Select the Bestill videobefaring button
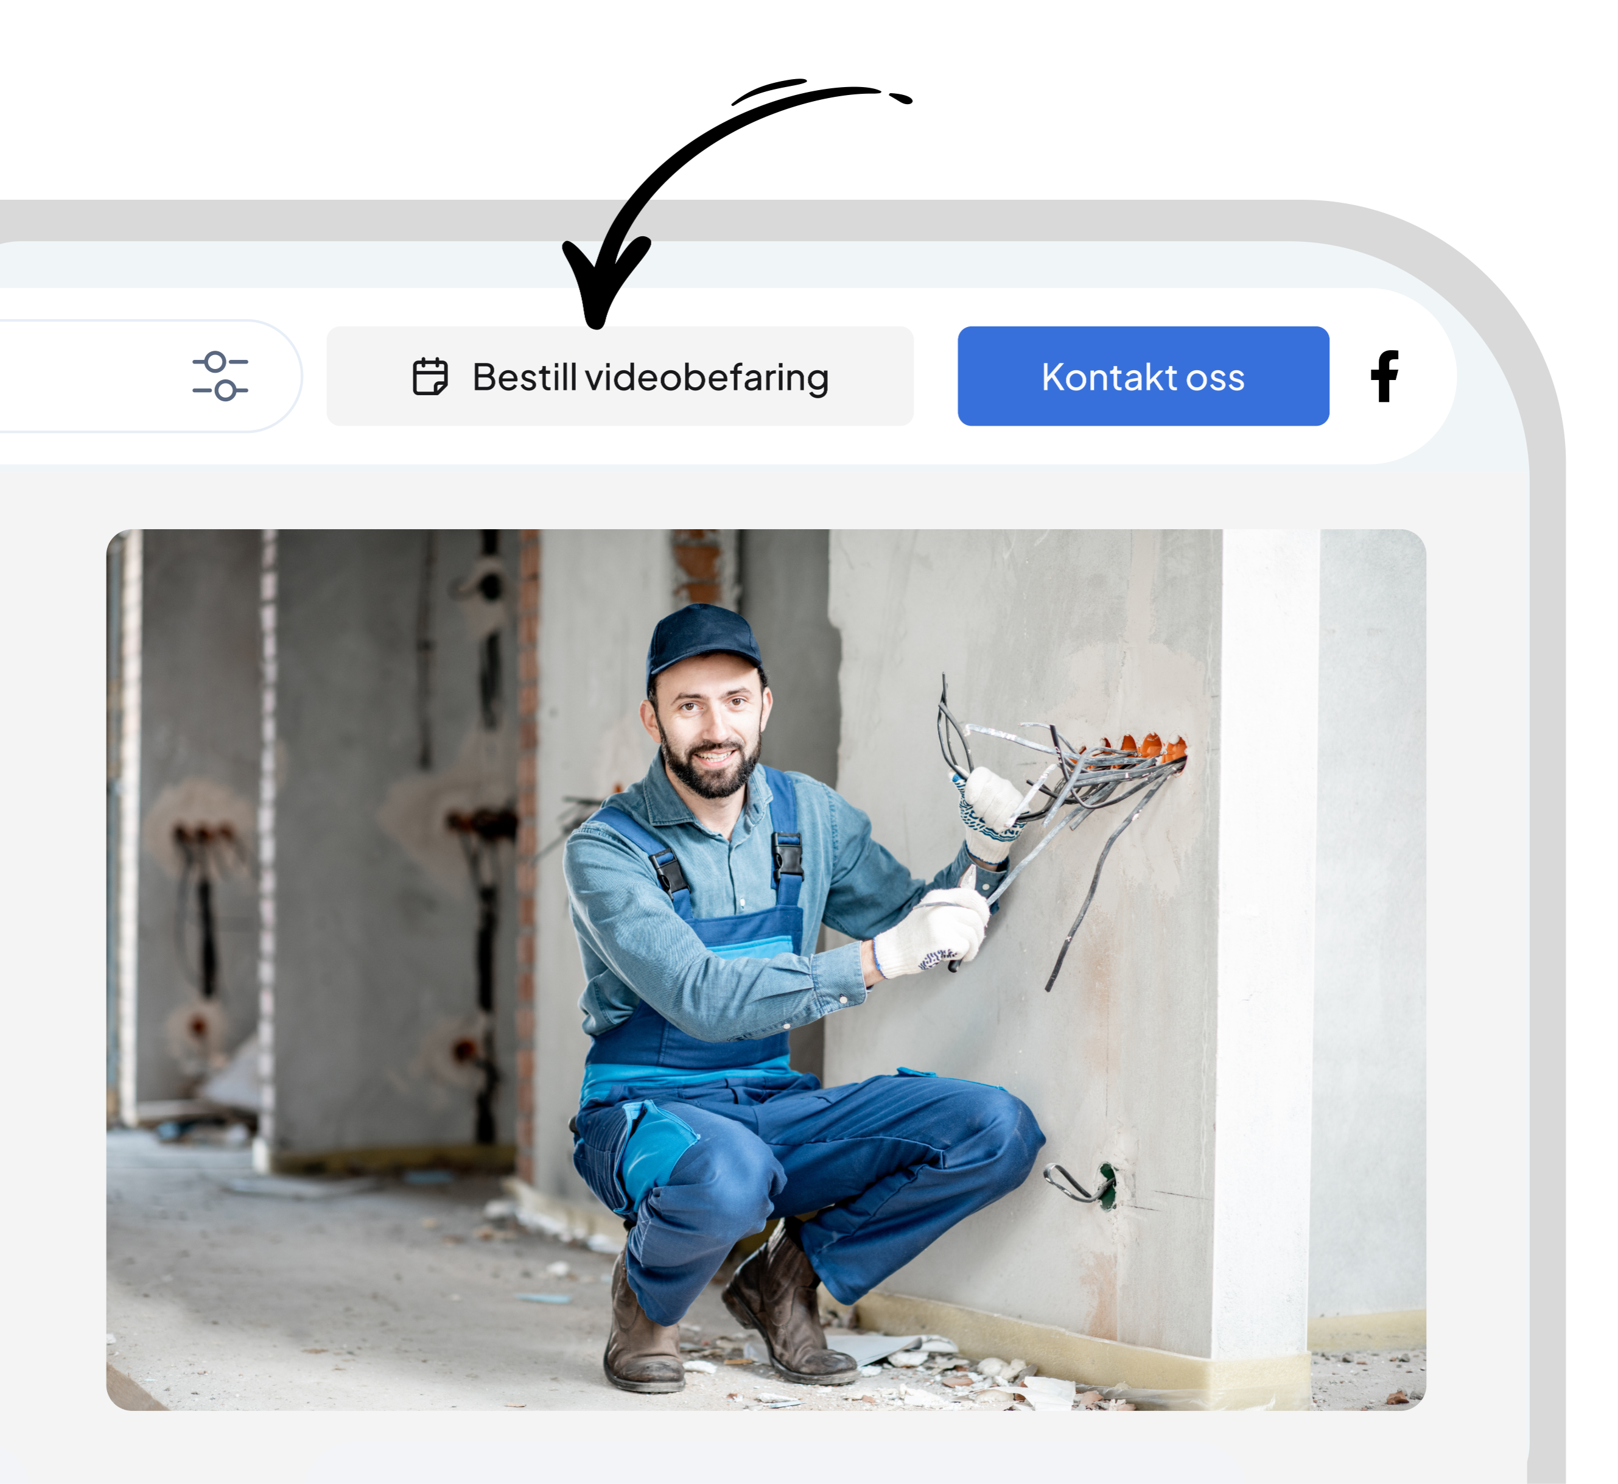 pyautogui.click(x=620, y=376)
